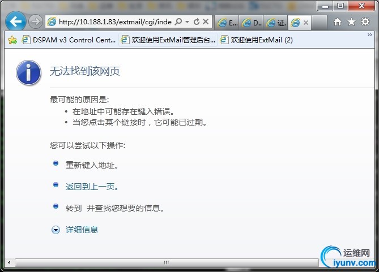
Task: Click the text 转到 并查找您想要的信息。
Action: [x=115, y=208]
